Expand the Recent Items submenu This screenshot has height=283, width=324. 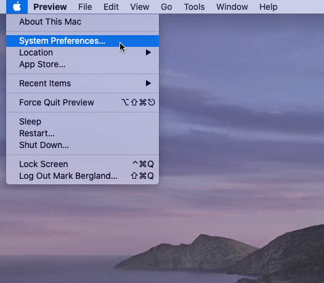(x=83, y=83)
